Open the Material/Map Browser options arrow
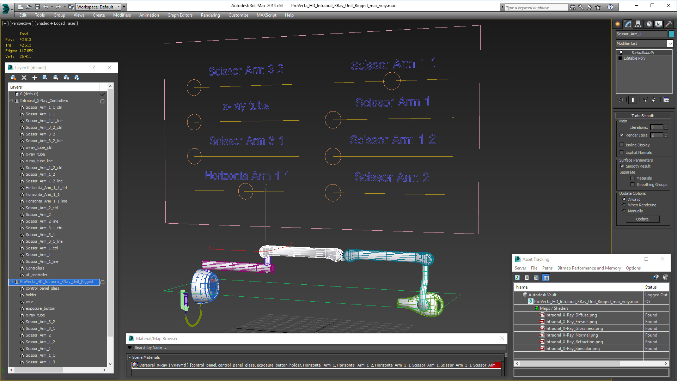This screenshot has width=677, height=381. click(129, 347)
